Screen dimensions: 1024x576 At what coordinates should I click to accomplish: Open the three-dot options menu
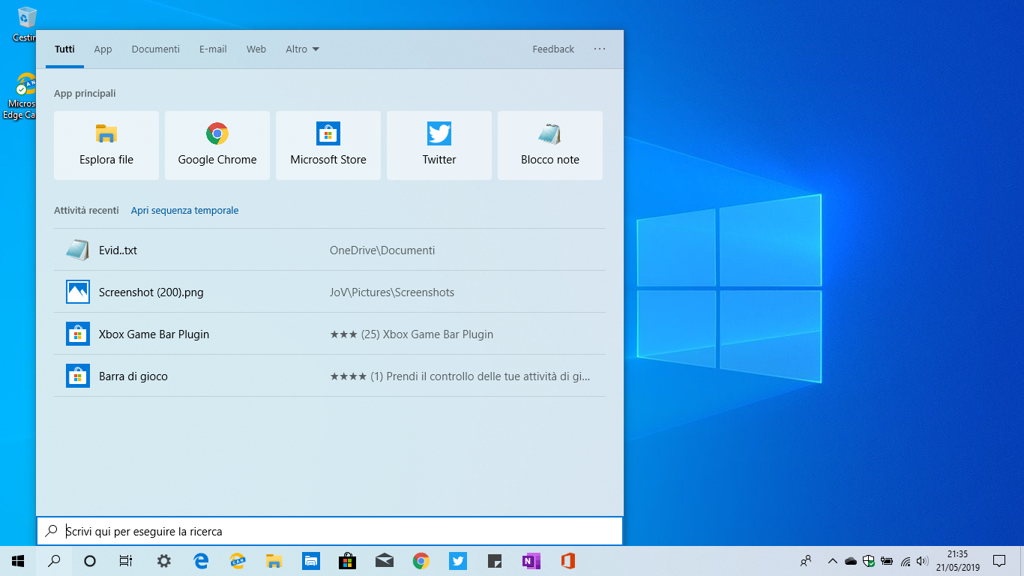click(600, 49)
